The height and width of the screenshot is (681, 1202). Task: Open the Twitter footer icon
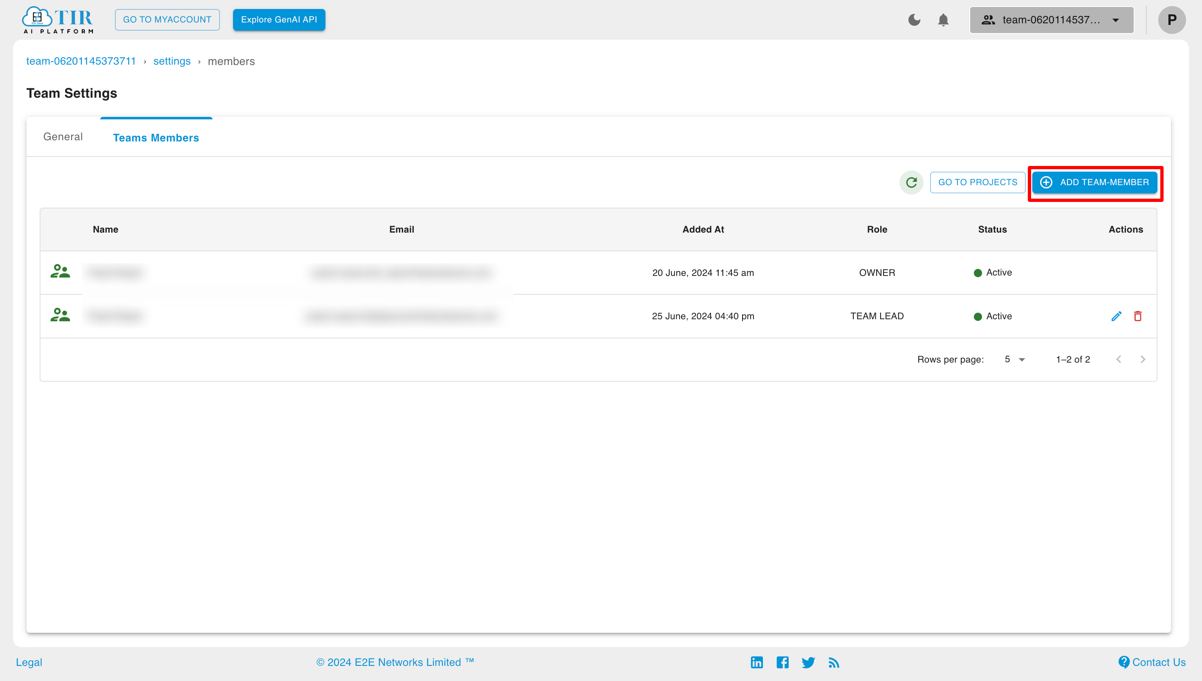pyautogui.click(x=808, y=662)
